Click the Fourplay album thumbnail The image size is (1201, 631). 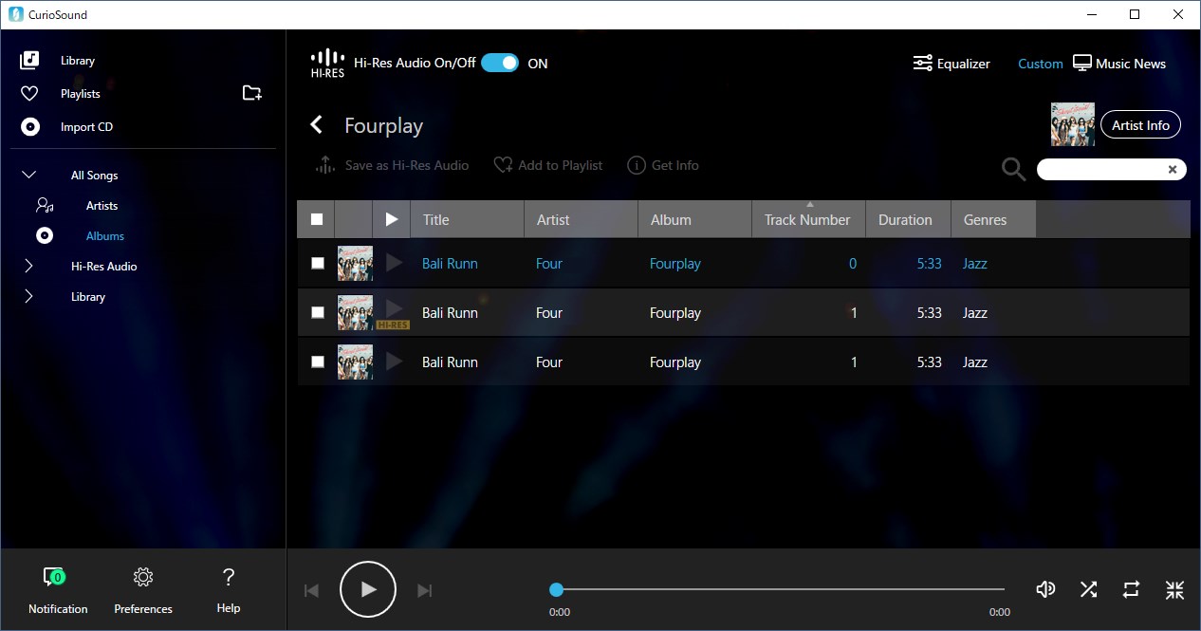click(1072, 123)
